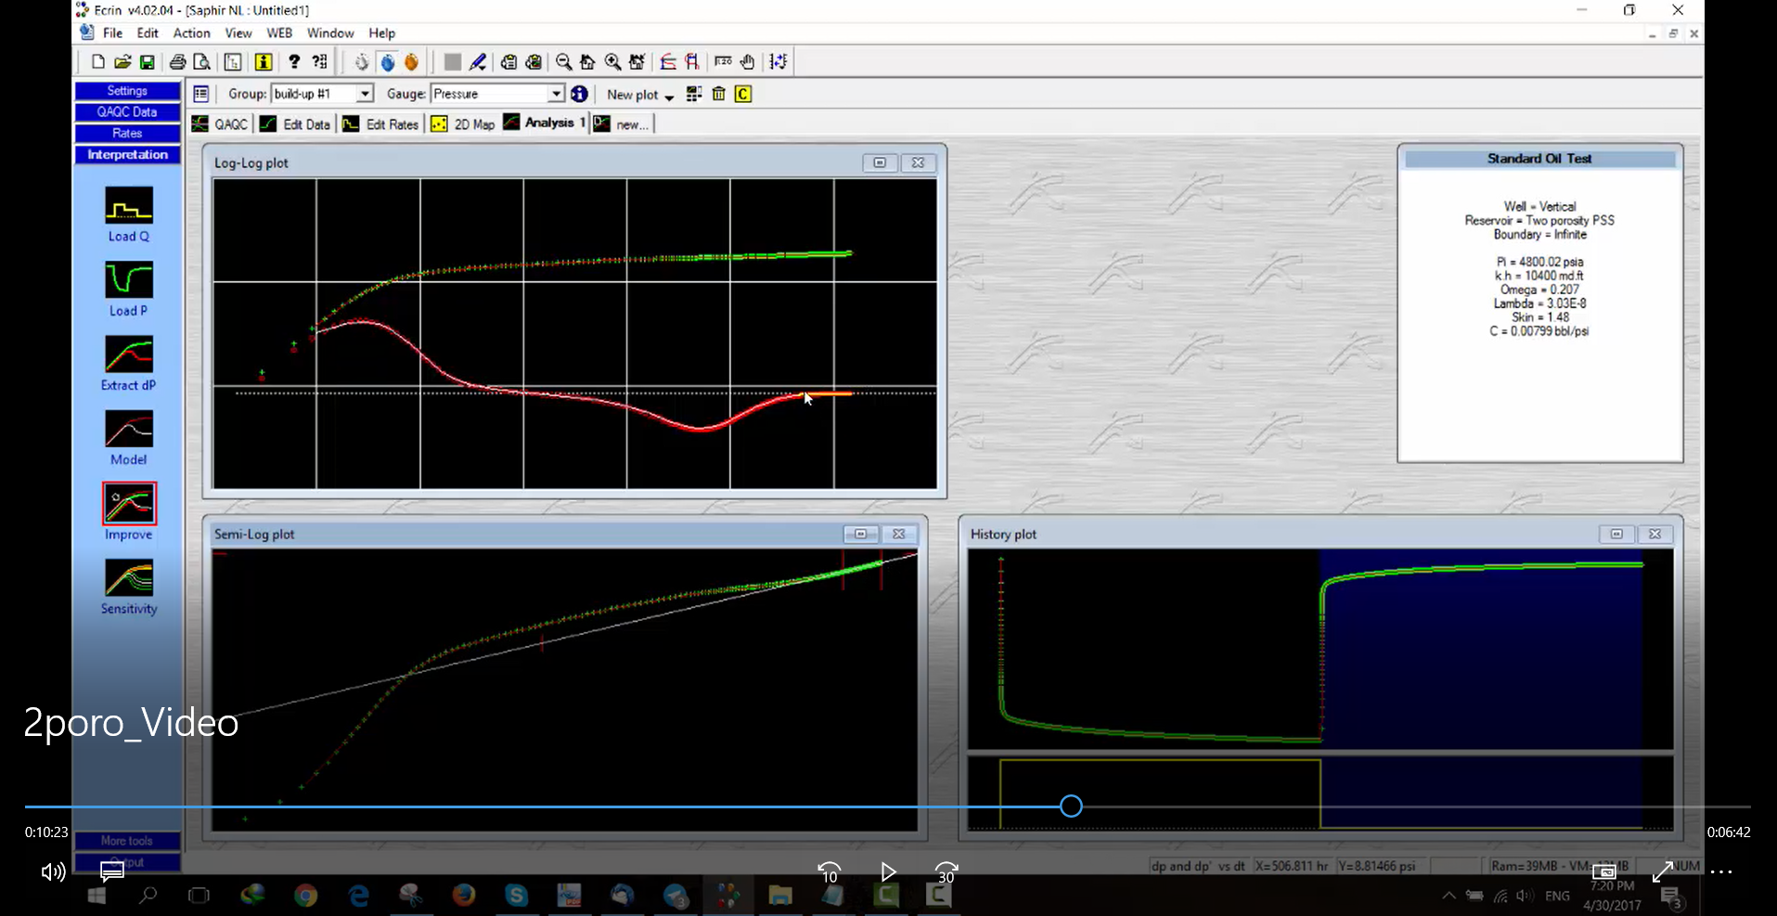Click the blue round info icon beside Gauge

pos(579,94)
